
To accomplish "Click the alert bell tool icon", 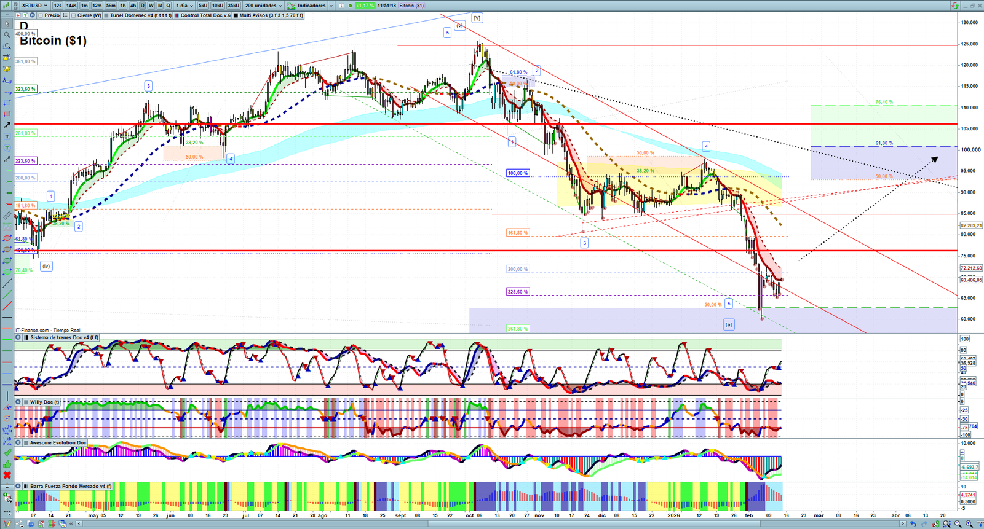I will pyautogui.click(x=7, y=69).
